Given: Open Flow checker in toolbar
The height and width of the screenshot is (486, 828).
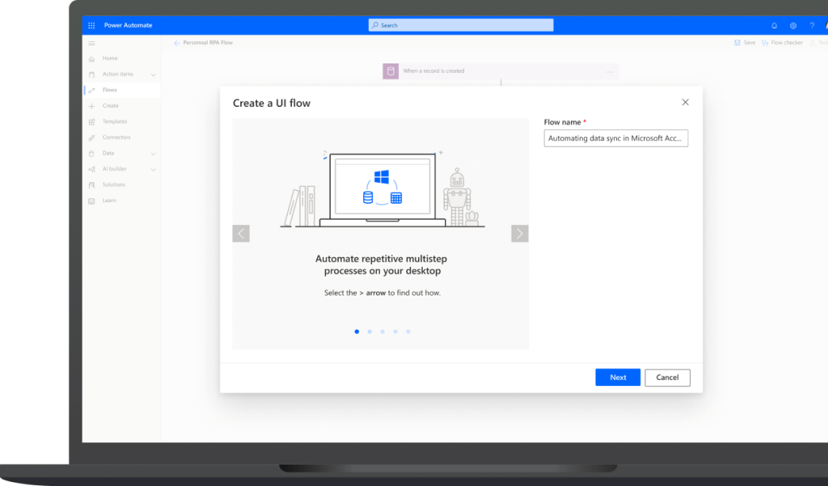Looking at the screenshot, I should (x=782, y=43).
